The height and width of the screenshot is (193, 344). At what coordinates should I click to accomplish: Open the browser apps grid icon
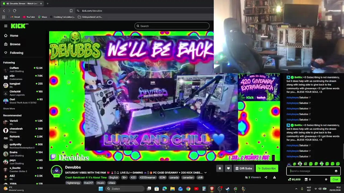[3, 17]
